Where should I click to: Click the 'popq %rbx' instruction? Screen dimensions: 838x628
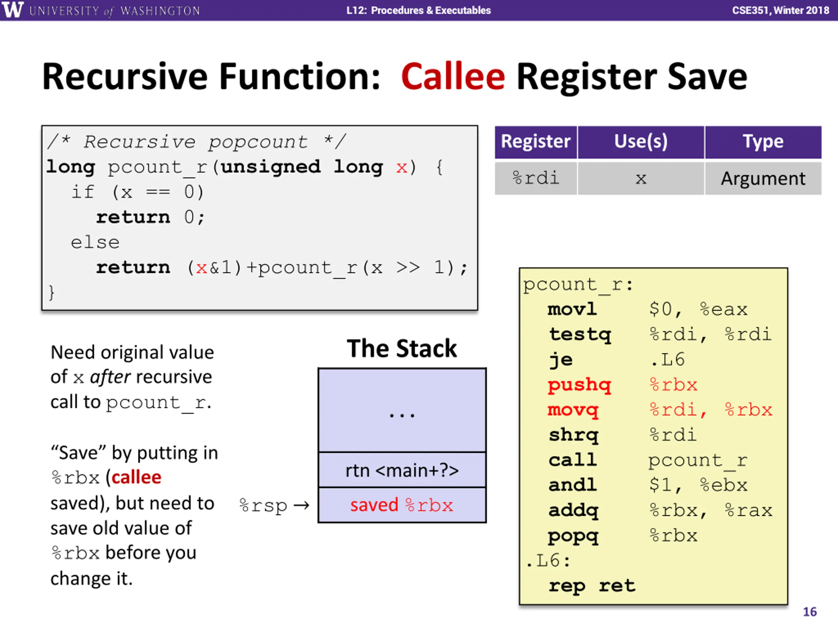623,536
